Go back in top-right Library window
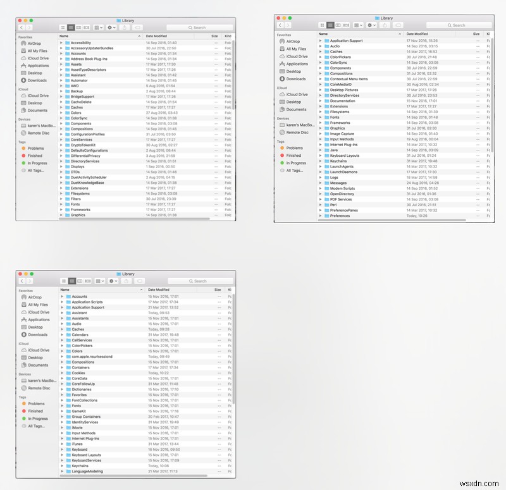This screenshot has height=490, width=506. click(x=280, y=25)
